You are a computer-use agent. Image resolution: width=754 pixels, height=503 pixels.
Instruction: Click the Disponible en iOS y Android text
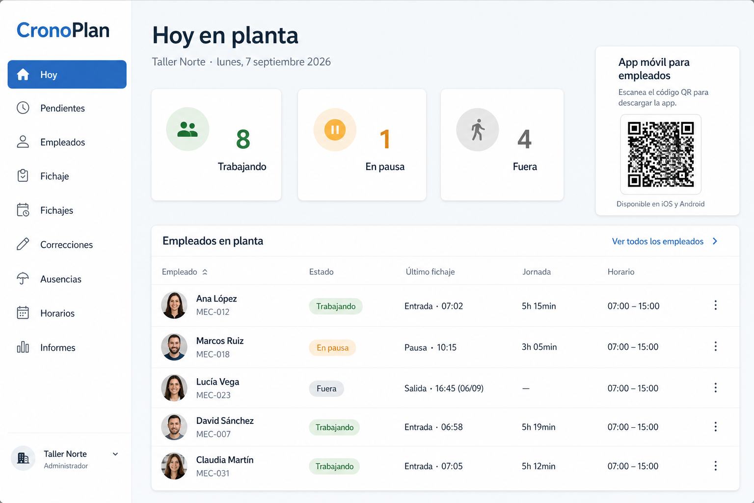point(661,204)
